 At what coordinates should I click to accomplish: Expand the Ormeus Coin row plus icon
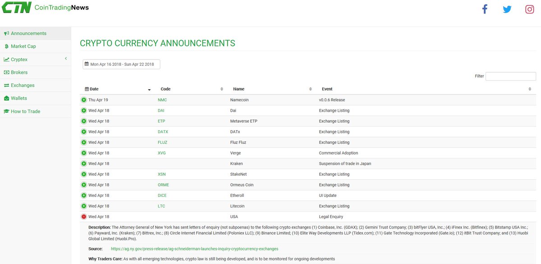tap(84, 185)
